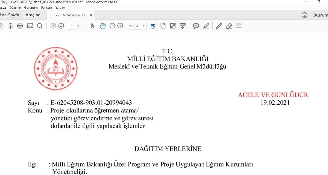
Task: Select the arrow selection tool
Action: tap(93, 26)
